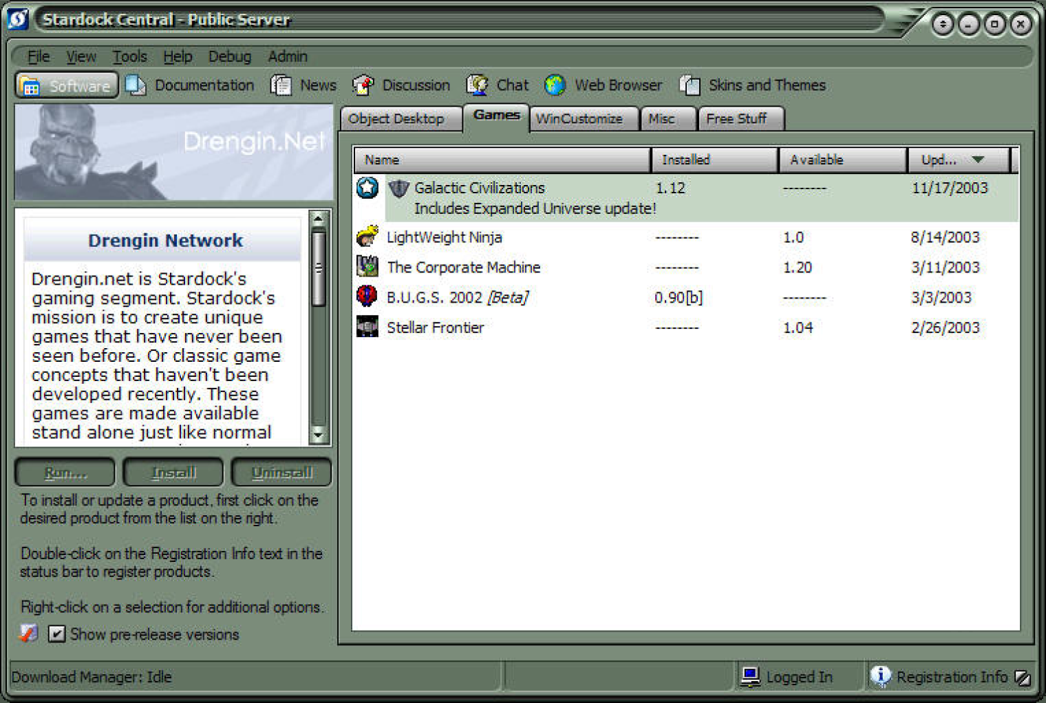
Task: Open the News section
Action: [303, 85]
